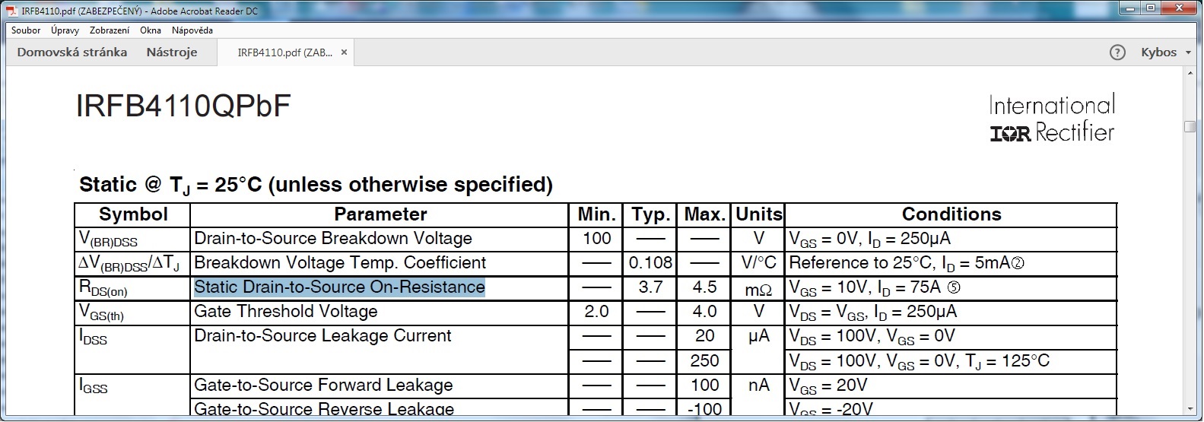The width and height of the screenshot is (1204, 422).
Task: Click the Static @ TJ = 25°C heading
Action: point(316,185)
